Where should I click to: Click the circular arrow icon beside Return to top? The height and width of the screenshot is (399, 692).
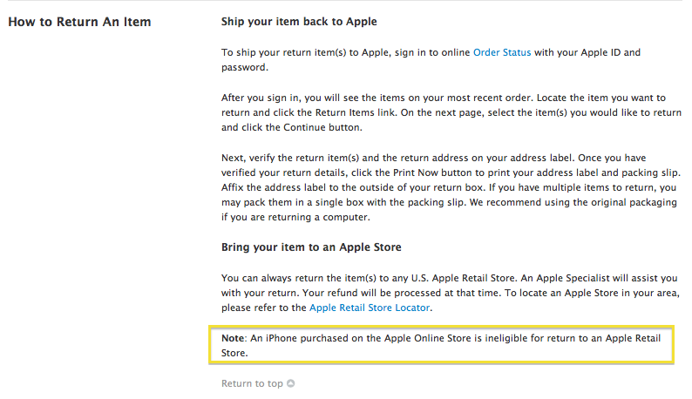coord(291,383)
